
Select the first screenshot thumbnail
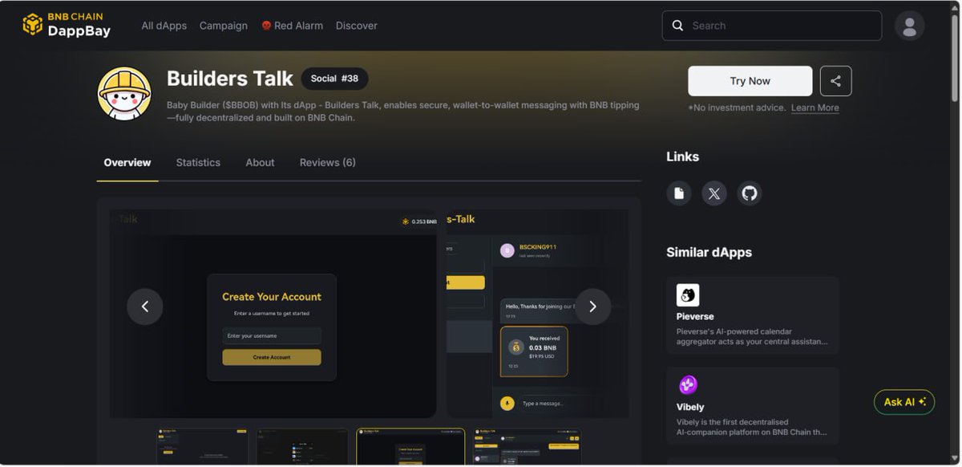point(202,446)
